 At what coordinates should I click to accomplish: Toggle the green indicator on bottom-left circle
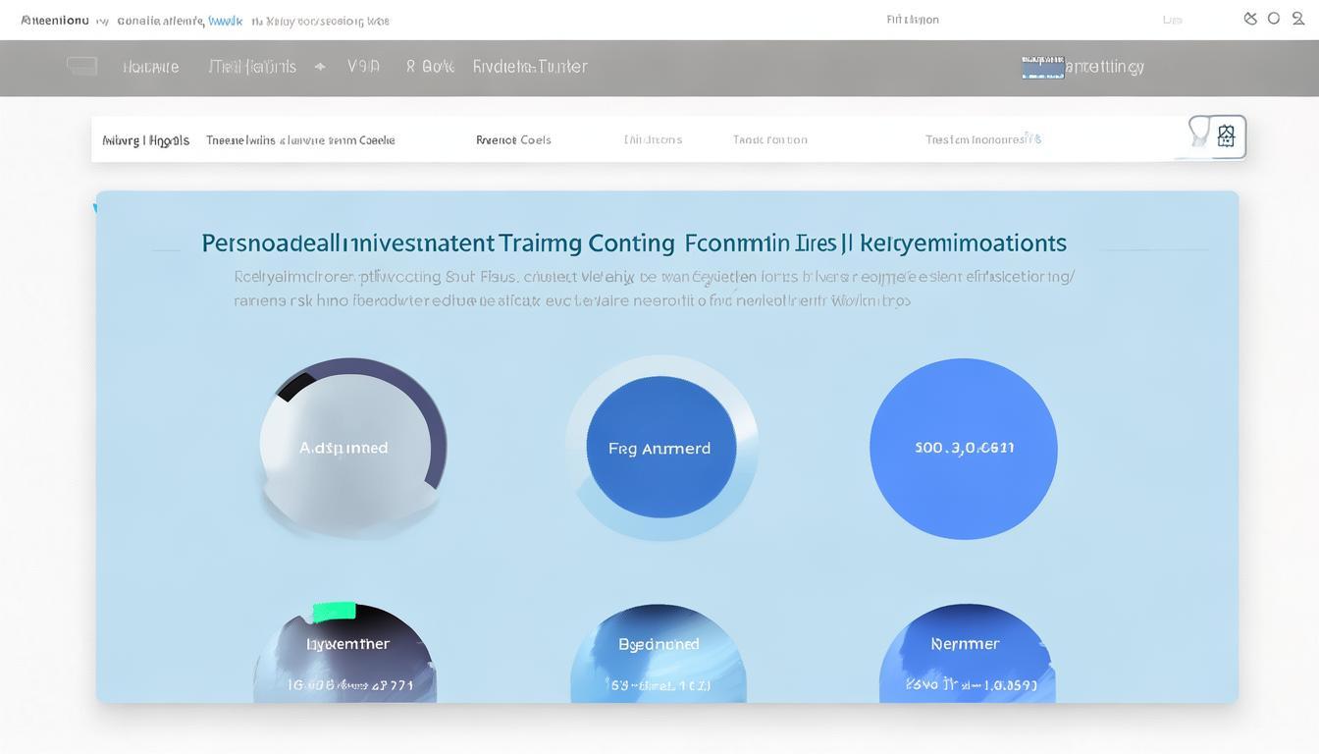click(x=334, y=612)
